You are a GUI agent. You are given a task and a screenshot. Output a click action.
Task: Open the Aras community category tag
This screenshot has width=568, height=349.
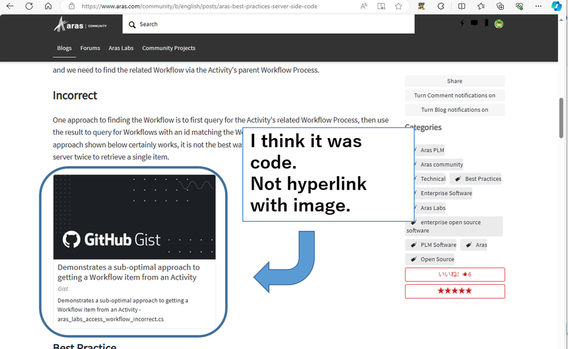point(438,164)
